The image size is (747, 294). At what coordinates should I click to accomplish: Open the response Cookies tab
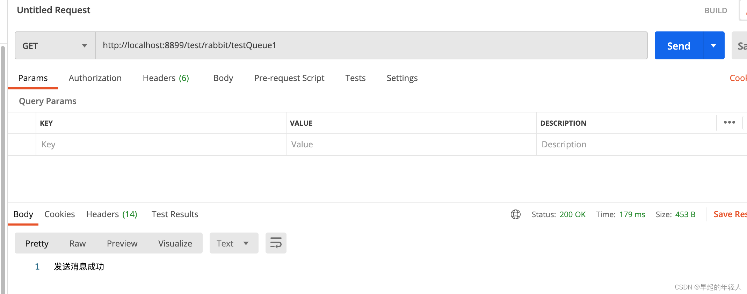coord(59,214)
